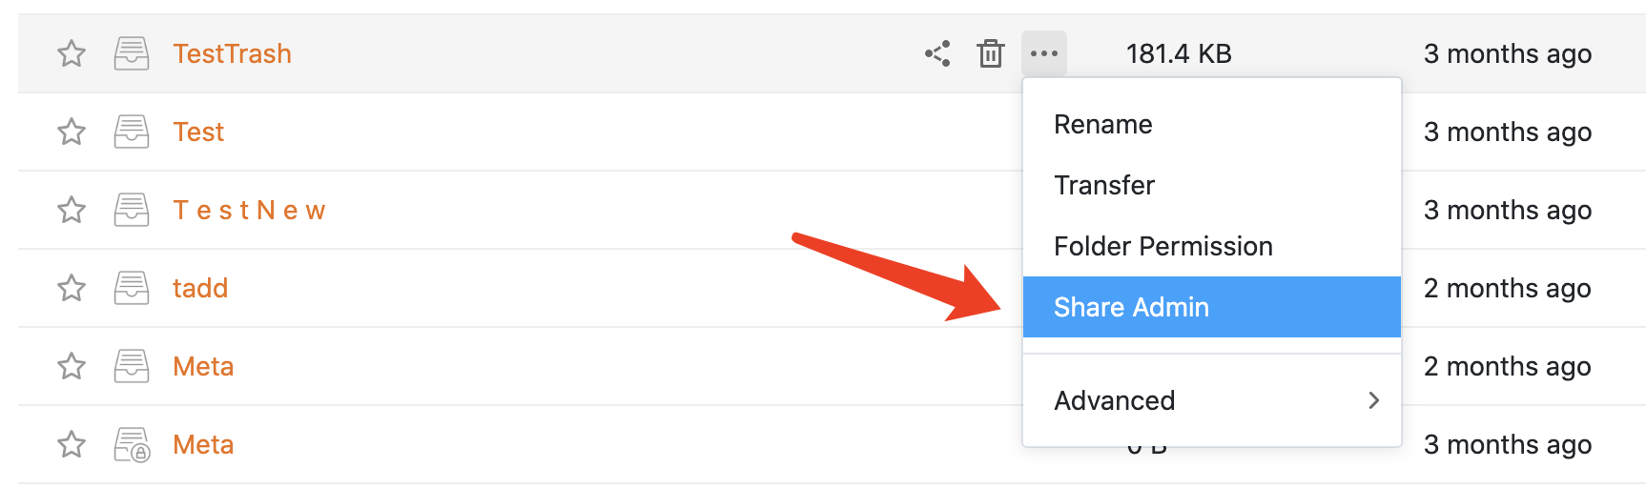This screenshot has height=488, width=1646.
Task: Star the tadd library
Action: click(x=72, y=288)
